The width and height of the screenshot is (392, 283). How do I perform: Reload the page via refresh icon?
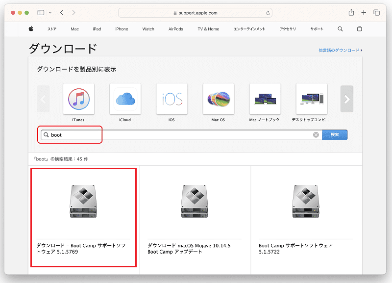pyautogui.click(x=268, y=13)
